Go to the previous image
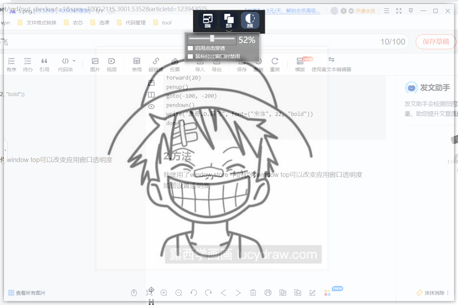This screenshot has height=305, width=458. (x=223, y=293)
